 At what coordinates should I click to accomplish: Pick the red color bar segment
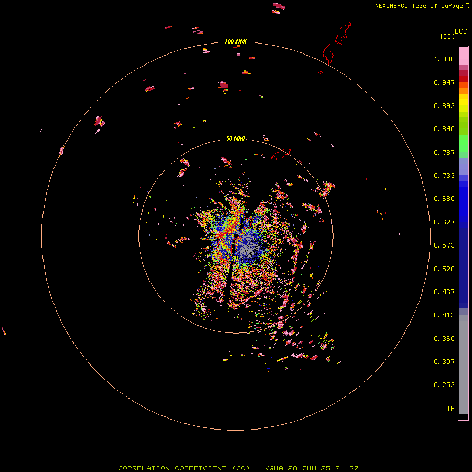(463, 79)
